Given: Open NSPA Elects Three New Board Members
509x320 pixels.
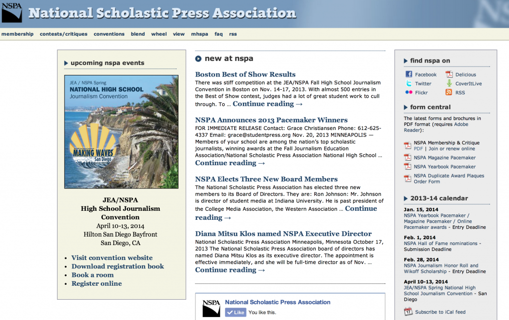Looking at the screenshot, I should (266, 179).
